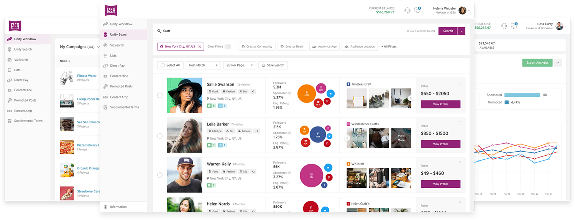Show next WK Kraft thumbnails with arrow

point(411,178)
